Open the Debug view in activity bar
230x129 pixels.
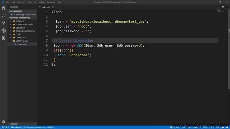4,30
